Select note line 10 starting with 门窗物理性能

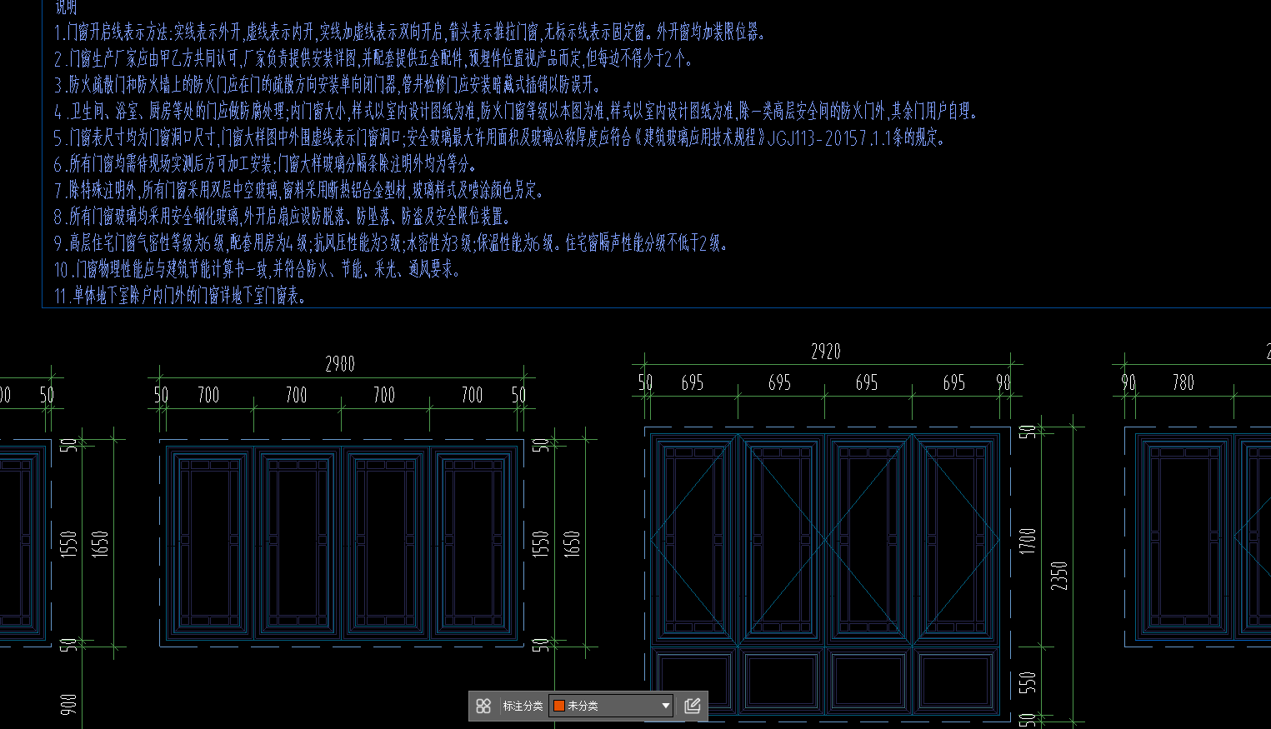pos(258,270)
